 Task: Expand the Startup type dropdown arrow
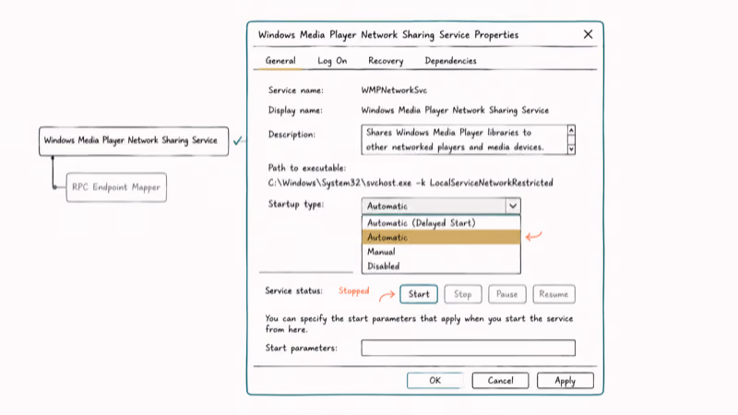[x=513, y=206]
